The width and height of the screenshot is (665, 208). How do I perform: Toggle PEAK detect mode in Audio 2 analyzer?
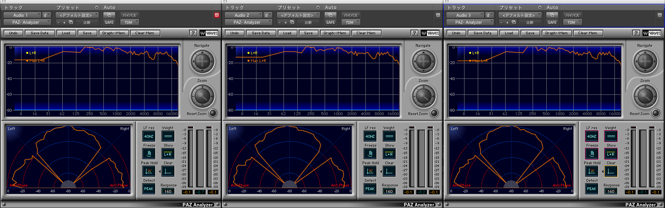pyautogui.click(x=370, y=188)
